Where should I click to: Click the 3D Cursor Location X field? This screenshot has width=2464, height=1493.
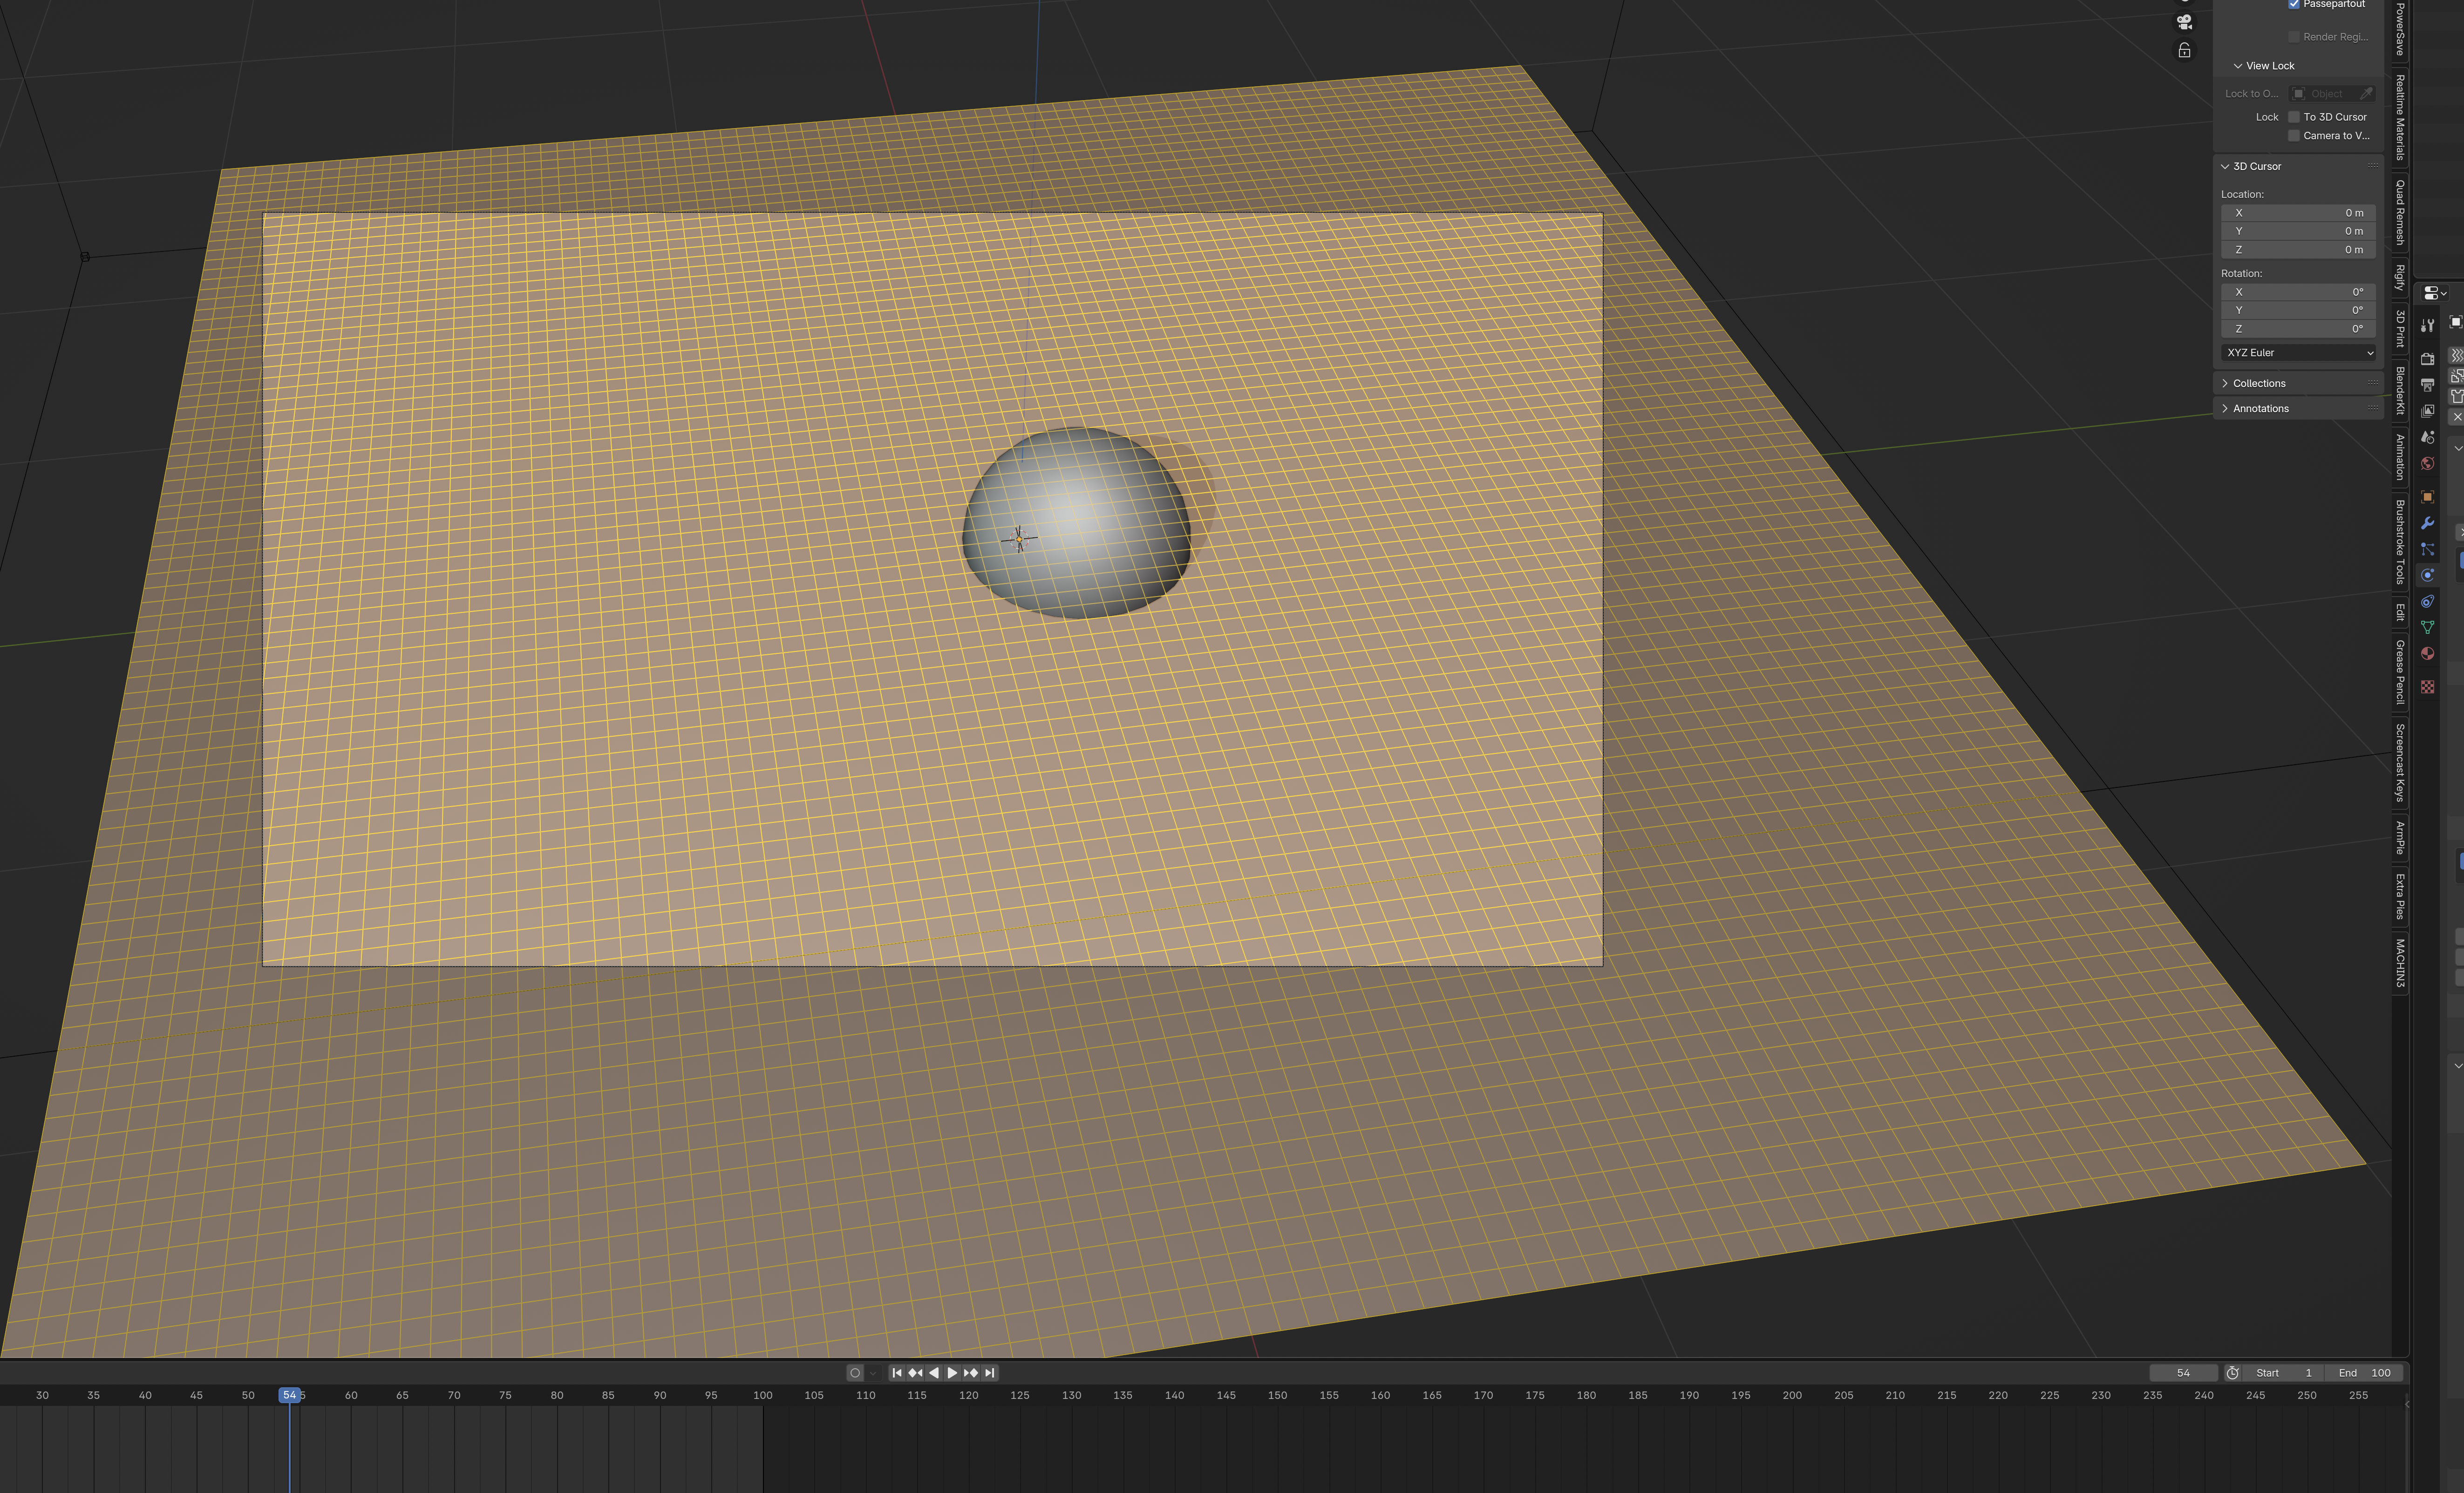(2298, 213)
